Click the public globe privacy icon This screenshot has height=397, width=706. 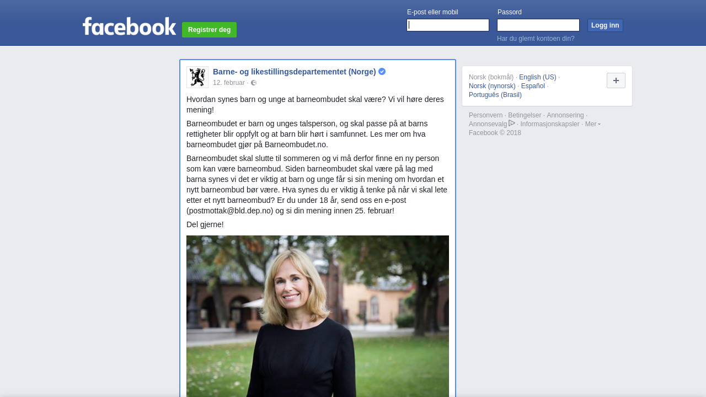coord(254,83)
